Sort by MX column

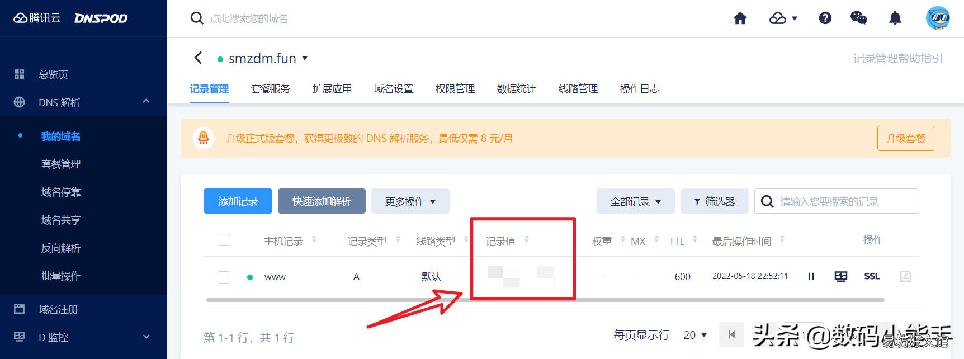(656, 239)
